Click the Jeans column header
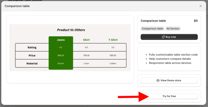Image resolution: width=208 pixels, height=107 pixels. pyautogui.click(x=61, y=40)
